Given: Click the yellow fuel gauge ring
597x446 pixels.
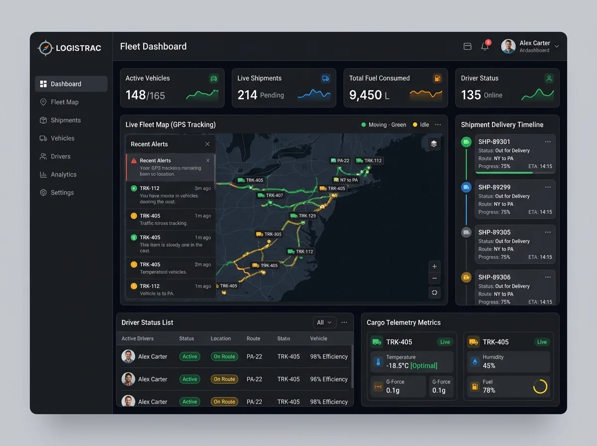Looking at the screenshot, I should coord(540,386).
